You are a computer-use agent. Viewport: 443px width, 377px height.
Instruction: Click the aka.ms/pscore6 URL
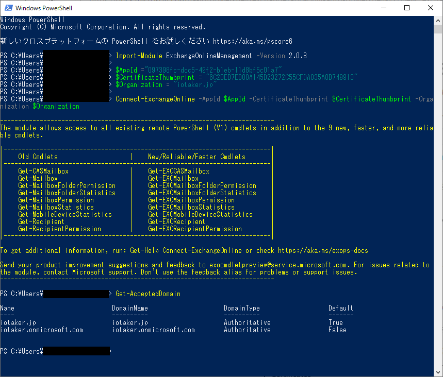pos(253,41)
